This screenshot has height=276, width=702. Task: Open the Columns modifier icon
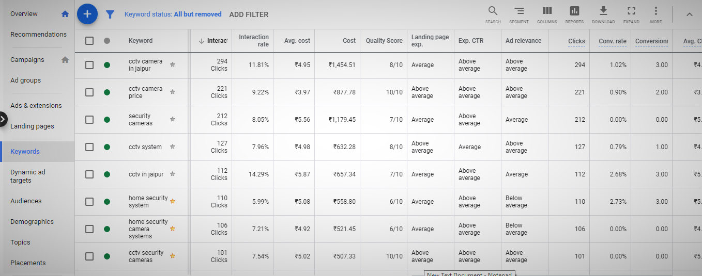pyautogui.click(x=547, y=14)
